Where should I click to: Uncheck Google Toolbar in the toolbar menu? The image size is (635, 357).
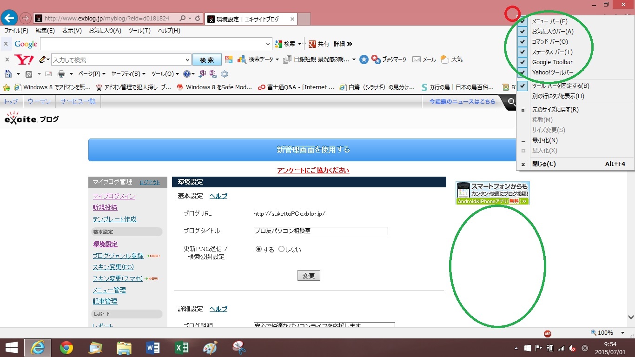click(553, 62)
